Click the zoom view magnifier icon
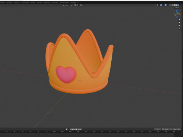 click(x=180, y=19)
